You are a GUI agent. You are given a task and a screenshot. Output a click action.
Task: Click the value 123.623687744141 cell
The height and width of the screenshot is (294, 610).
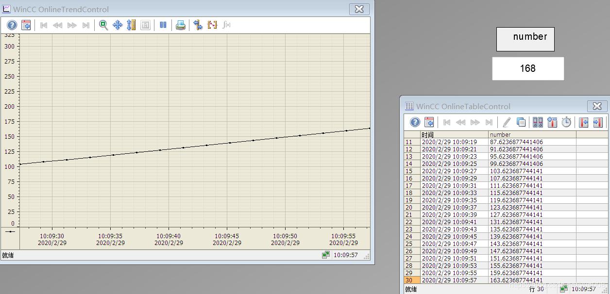532,208
